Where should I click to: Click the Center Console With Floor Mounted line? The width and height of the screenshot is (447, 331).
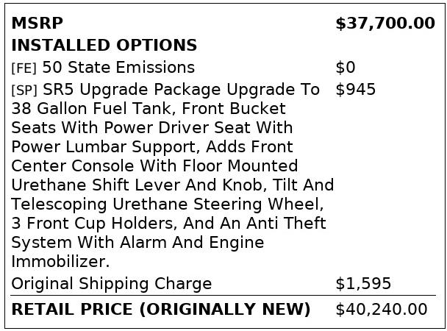[154, 166]
